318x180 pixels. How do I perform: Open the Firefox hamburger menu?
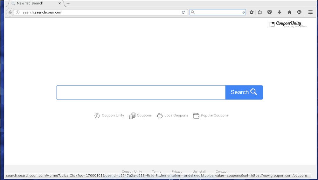[x=310, y=12]
